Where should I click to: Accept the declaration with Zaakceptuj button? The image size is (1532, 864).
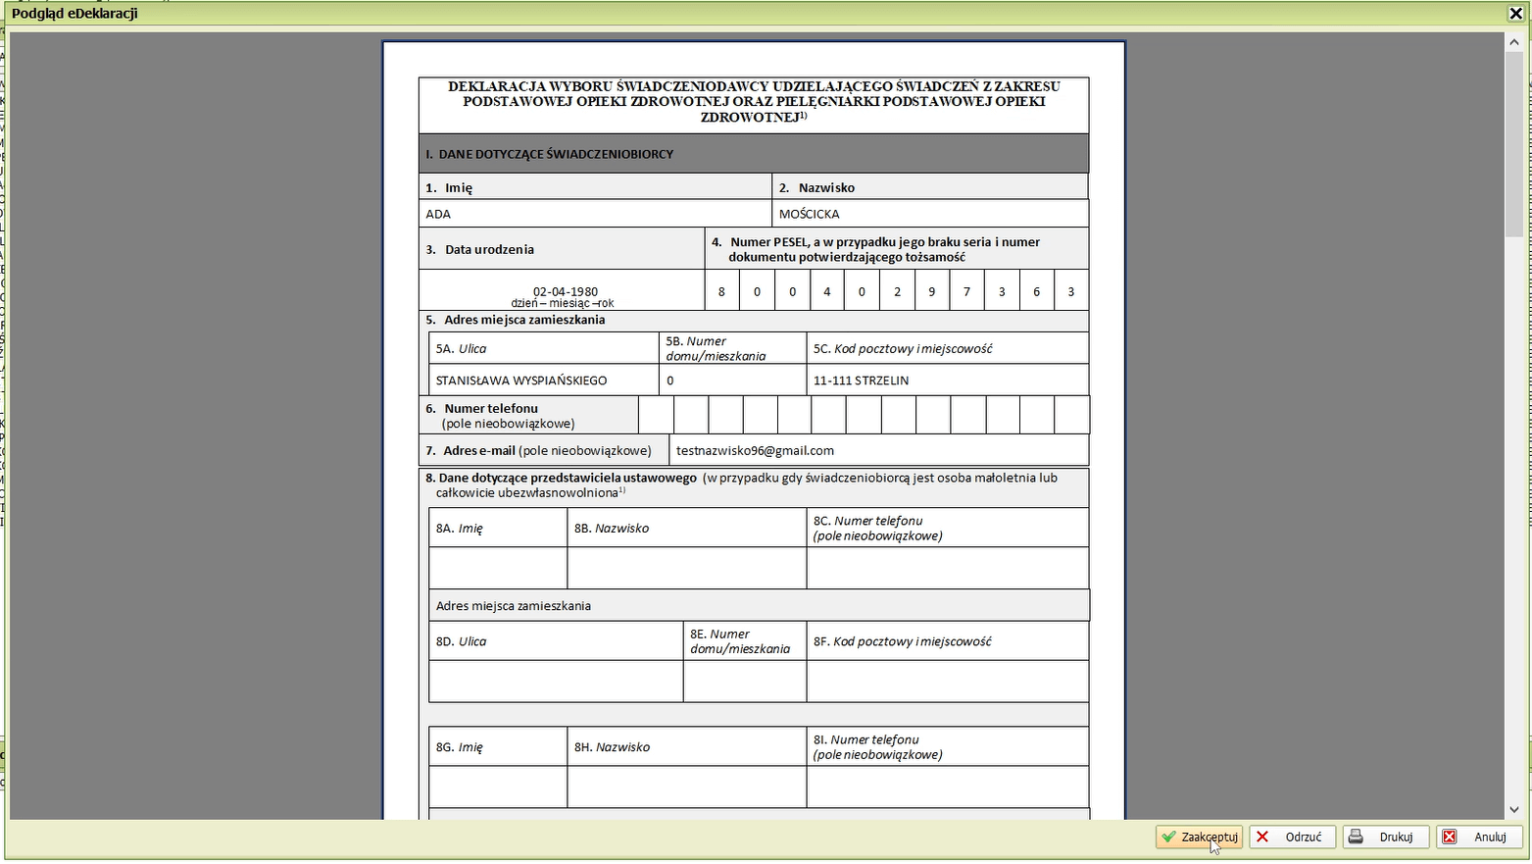pyautogui.click(x=1199, y=837)
